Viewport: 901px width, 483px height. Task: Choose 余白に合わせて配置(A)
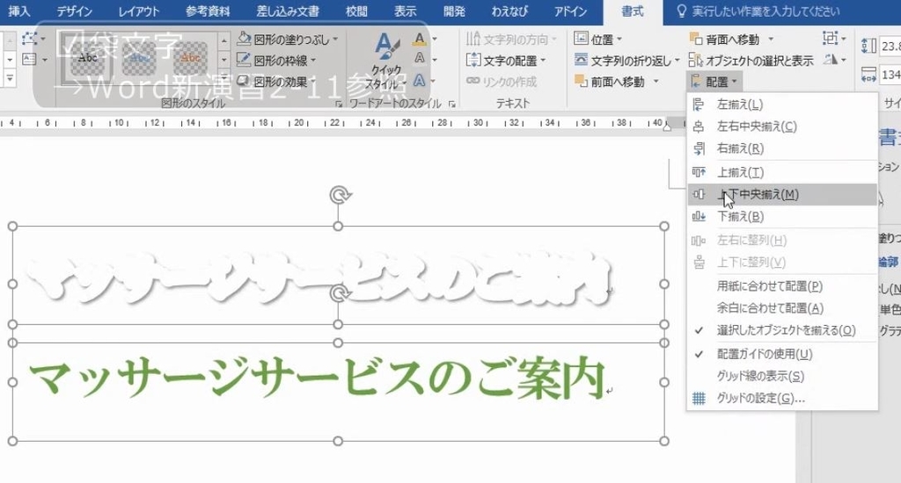coord(782,308)
